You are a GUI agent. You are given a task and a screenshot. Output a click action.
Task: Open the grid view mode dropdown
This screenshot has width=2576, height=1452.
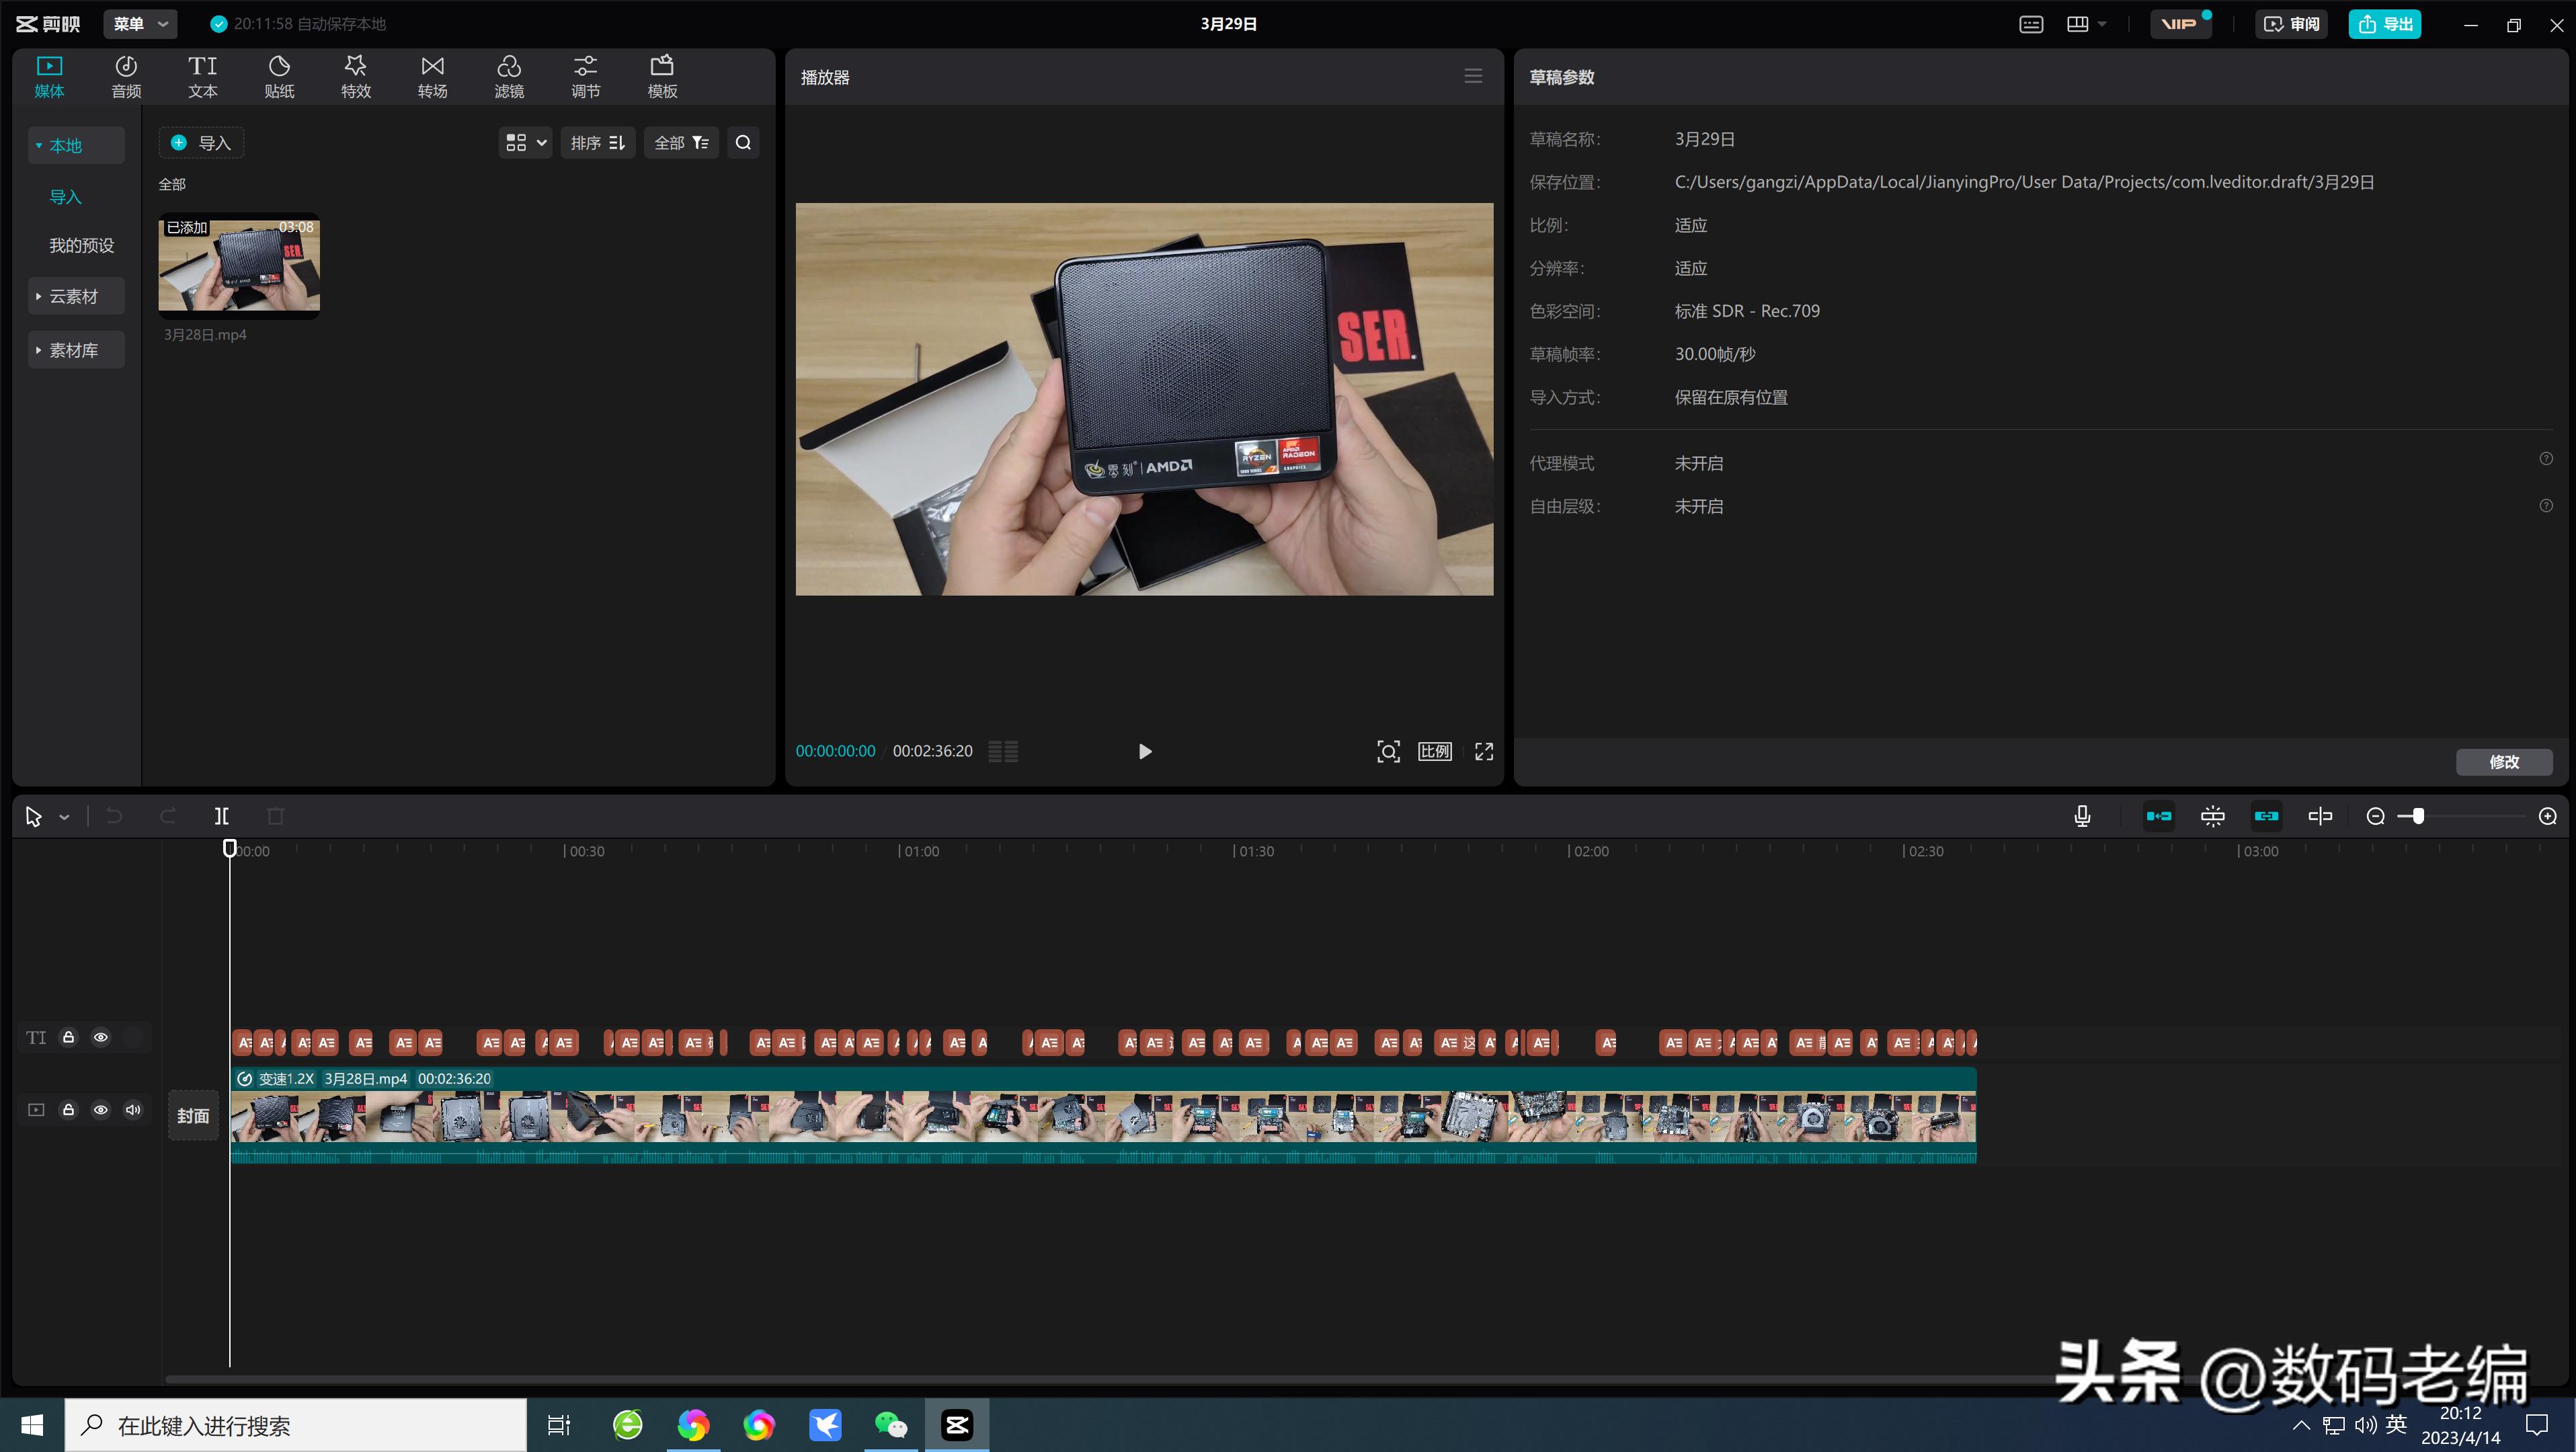point(525,143)
